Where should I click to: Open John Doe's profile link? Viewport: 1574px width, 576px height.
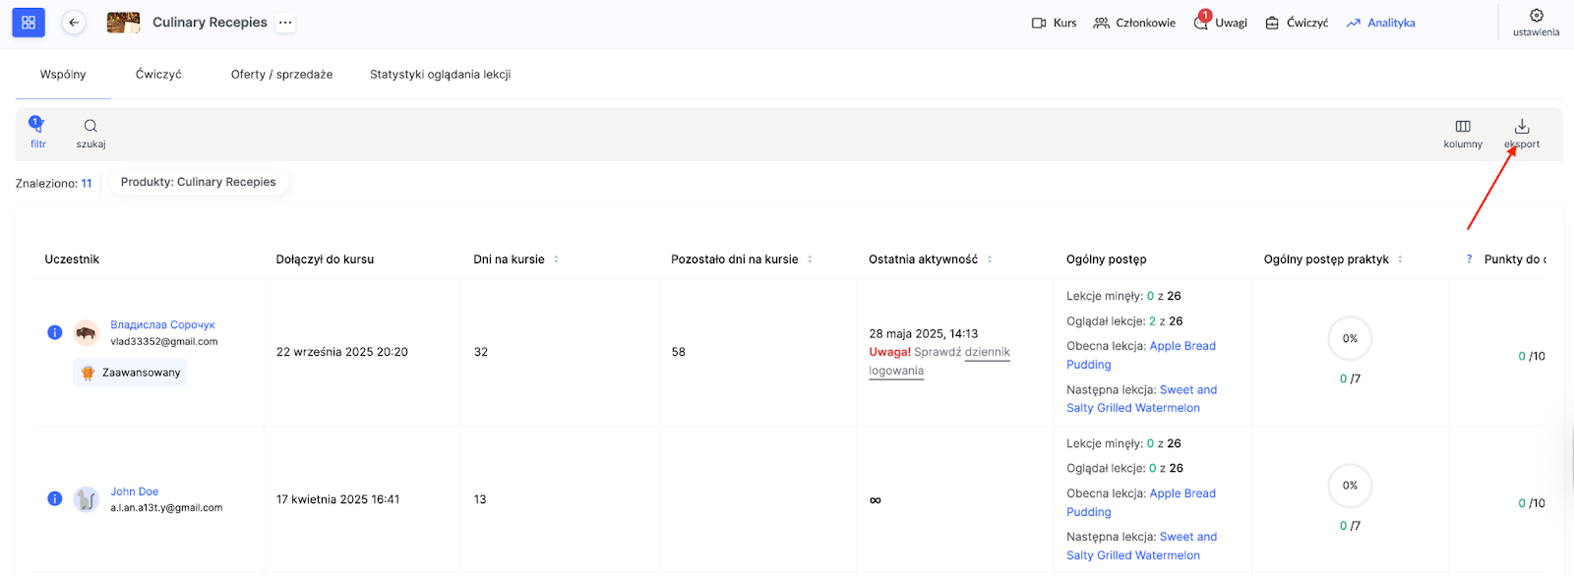[x=135, y=491]
